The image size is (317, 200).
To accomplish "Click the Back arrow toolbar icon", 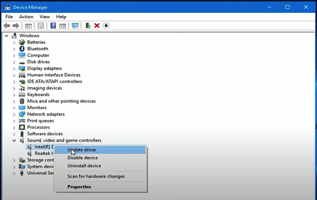I will (x=7, y=26).
